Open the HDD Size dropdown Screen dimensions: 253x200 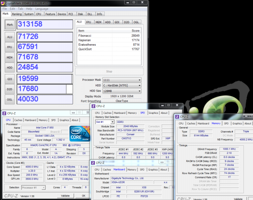click(122, 91)
